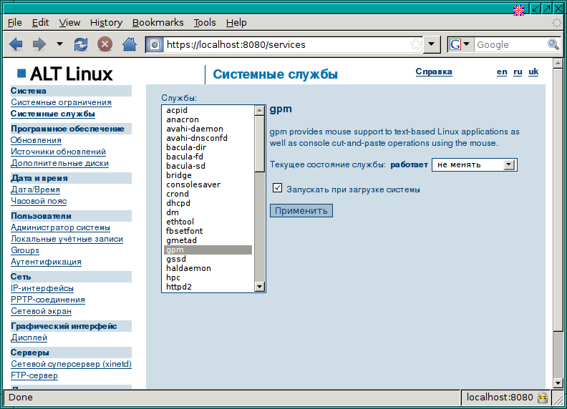
Task: Toggle 'Запускать при загрузке системы' checkbox
Action: pos(278,189)
